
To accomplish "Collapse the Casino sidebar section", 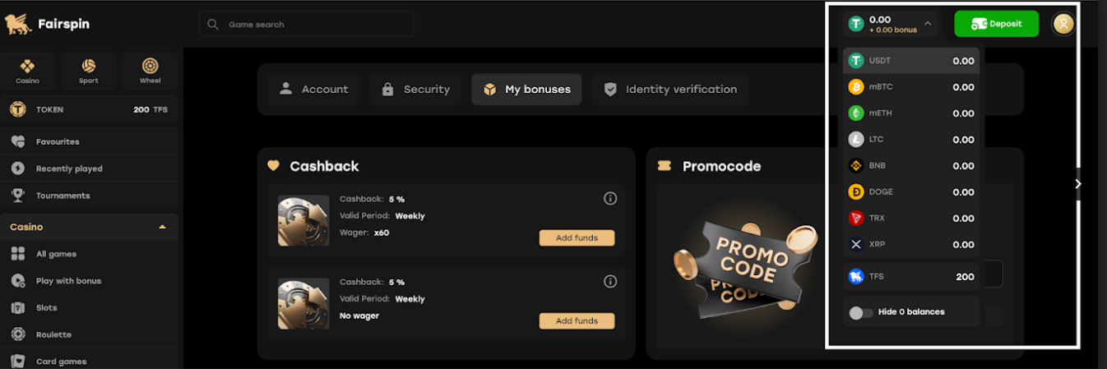I will point(162,227).
